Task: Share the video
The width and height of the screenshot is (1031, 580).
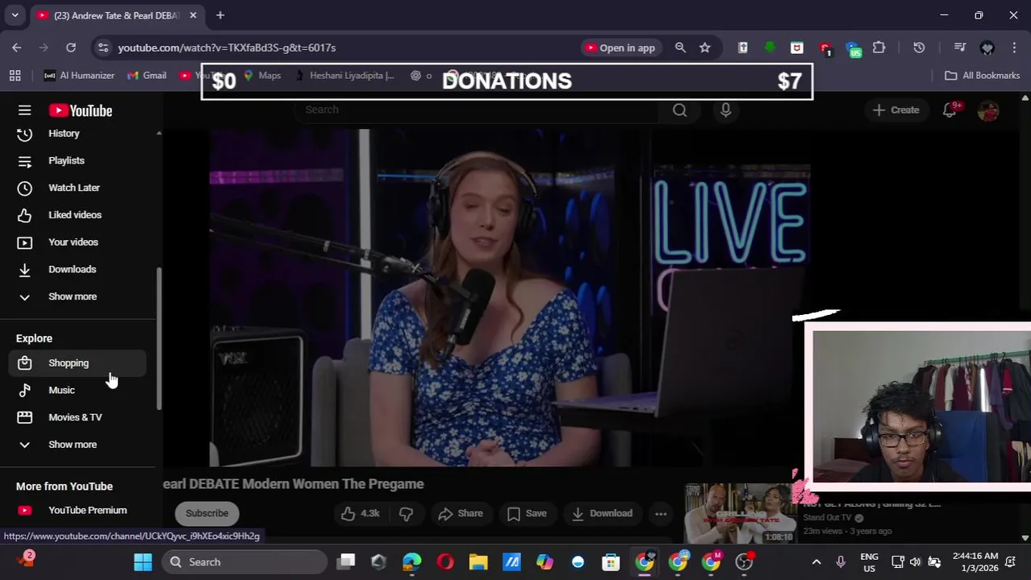Action: click(460, 513)
